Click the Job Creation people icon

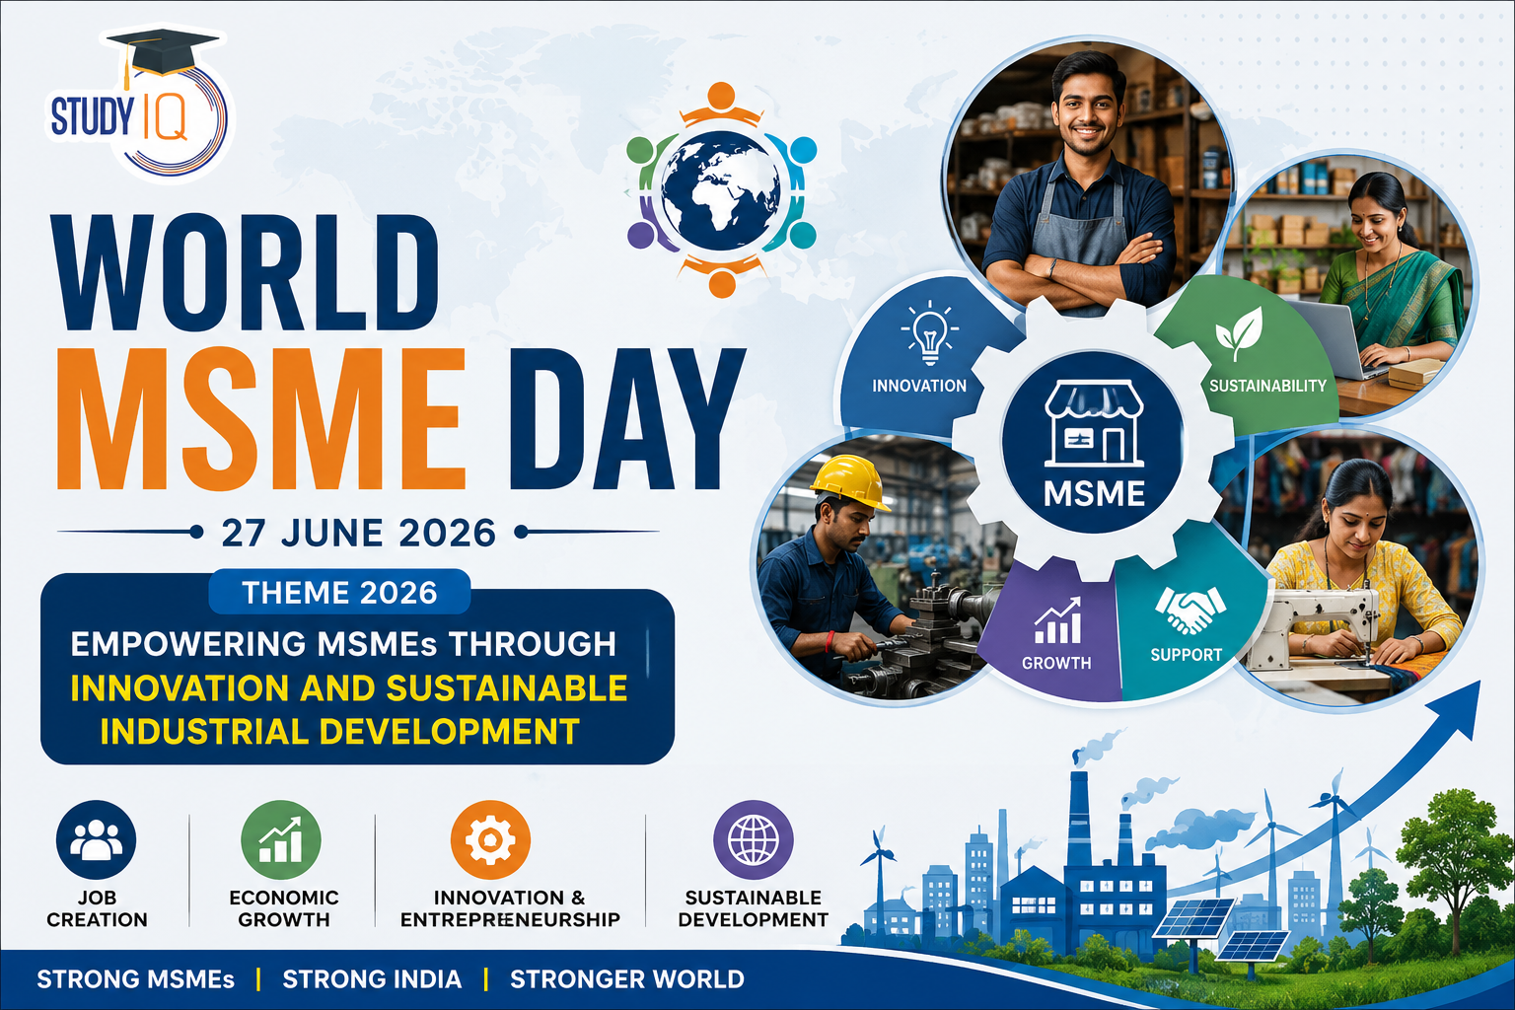[97, 839]
